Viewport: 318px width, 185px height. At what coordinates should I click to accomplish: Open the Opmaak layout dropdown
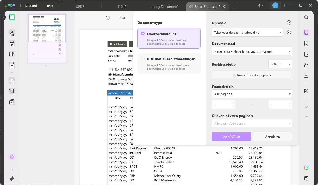coord(247,32)
